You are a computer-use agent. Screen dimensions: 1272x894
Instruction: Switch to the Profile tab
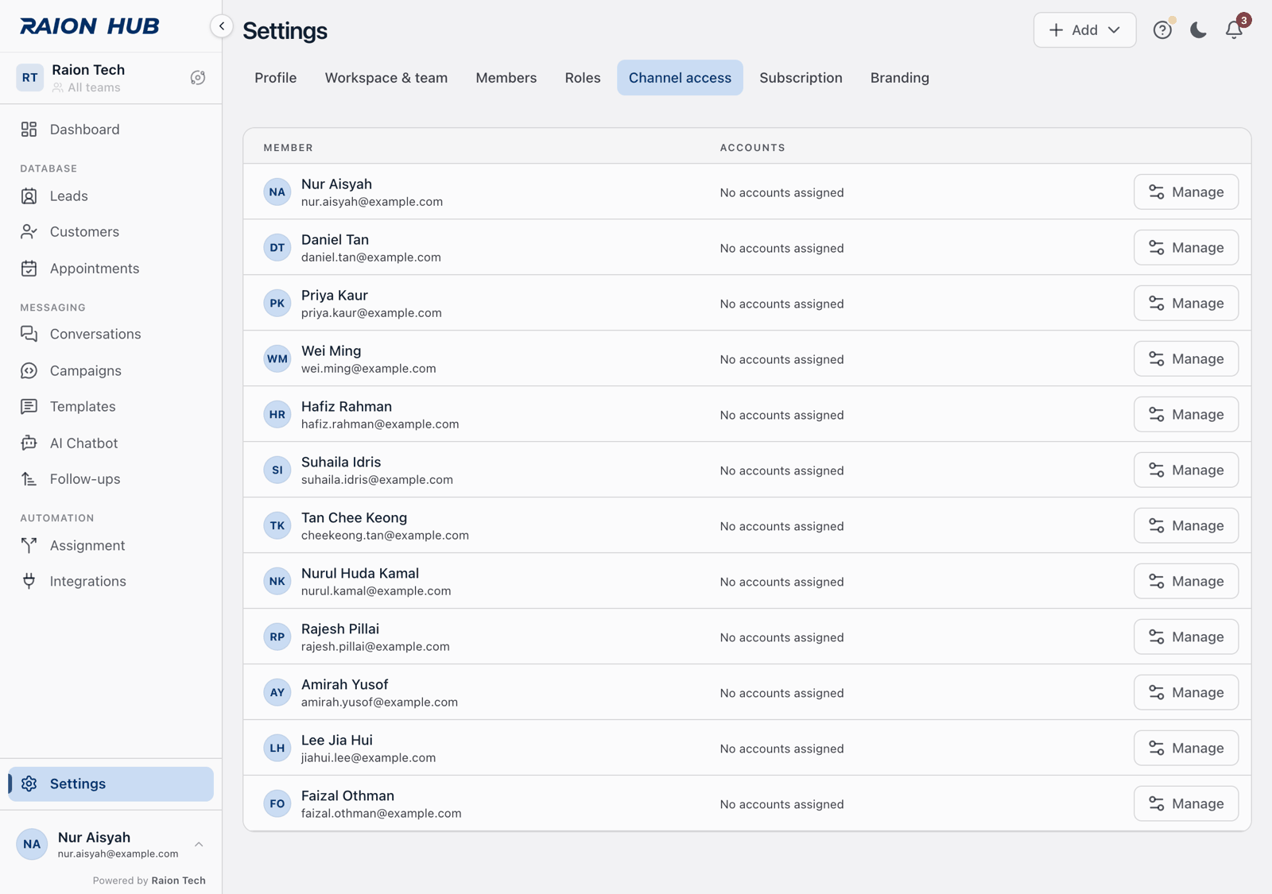(x=276, y=78)
